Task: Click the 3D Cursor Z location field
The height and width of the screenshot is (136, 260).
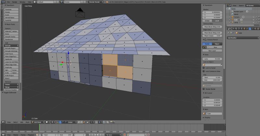Action: pos(212,105)
